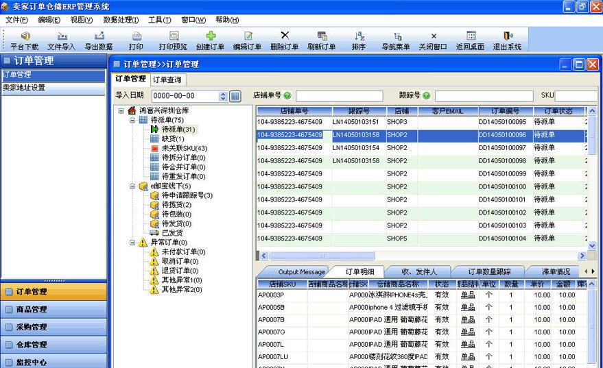Open 商品管理 module in sidebar
The height and width of the screenshot is (368, 603).
coord(54,309)
